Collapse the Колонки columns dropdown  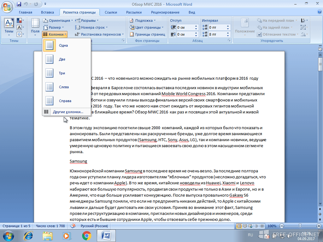pyautogui.click(x=55, y=34)
